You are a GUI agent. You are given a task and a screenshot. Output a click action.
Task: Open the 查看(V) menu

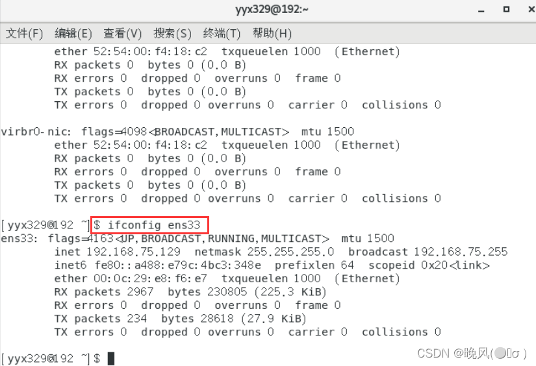pyautogui.click(x=122, y=33)
